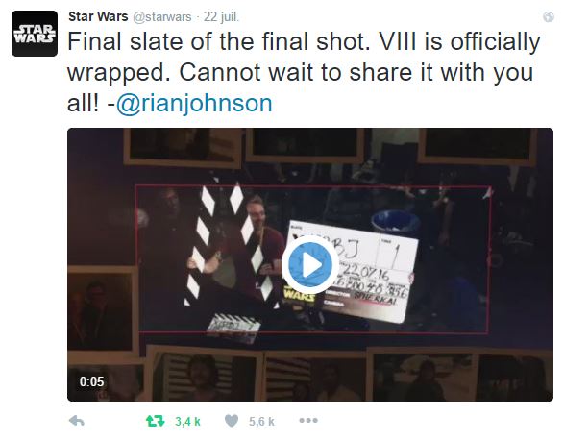Open the @starwars handle link
The width and height of the screenshot is (564, 440).
tap(162, 17)
